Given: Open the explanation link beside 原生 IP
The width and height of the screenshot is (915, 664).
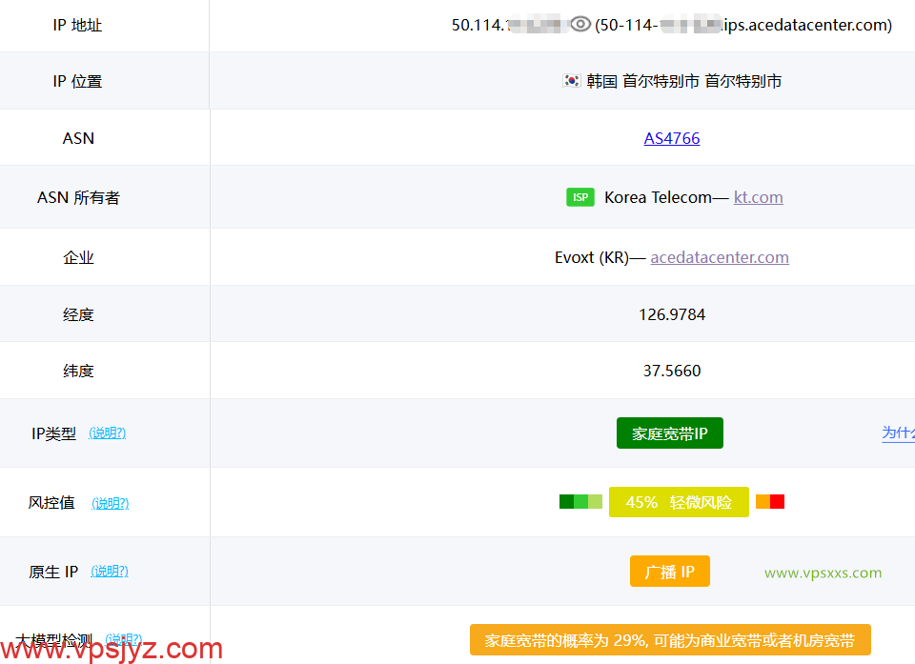Looking at the screenshot, I should point(110,571).
